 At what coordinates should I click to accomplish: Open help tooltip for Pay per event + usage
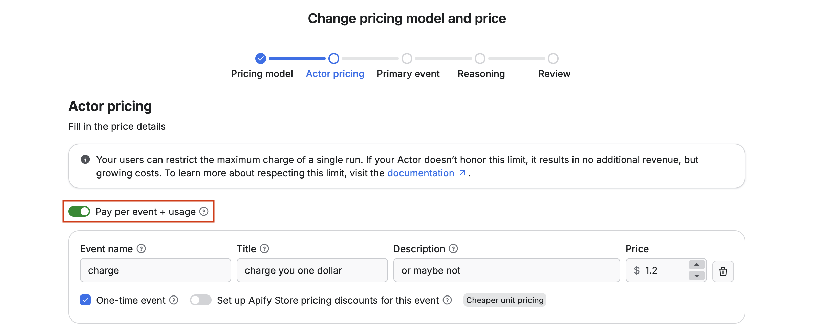[x=204, y=211]
